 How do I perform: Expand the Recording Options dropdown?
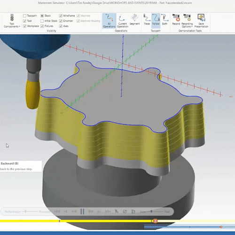(x=187, y=21)
